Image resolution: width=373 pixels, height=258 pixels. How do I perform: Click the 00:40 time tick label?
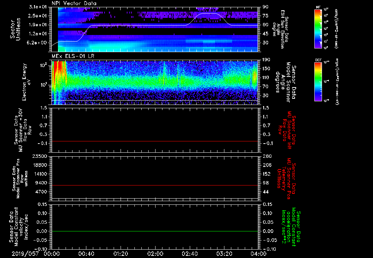click(x=86, y=254)
